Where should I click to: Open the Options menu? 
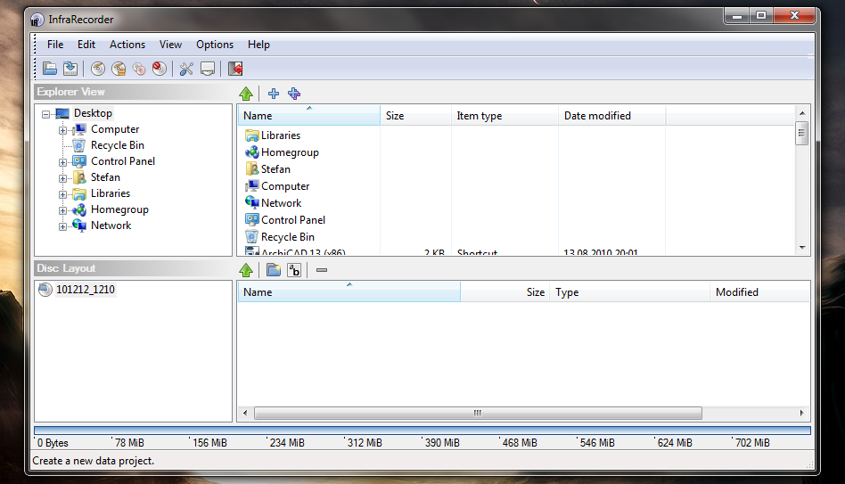pos(215,45)
